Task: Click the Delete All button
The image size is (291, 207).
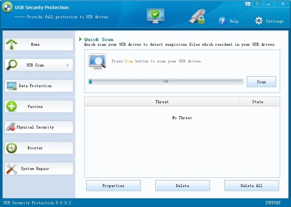Action: click(252, 185)
